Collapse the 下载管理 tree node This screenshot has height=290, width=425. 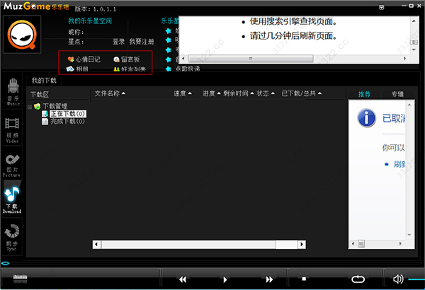[30, 107]
